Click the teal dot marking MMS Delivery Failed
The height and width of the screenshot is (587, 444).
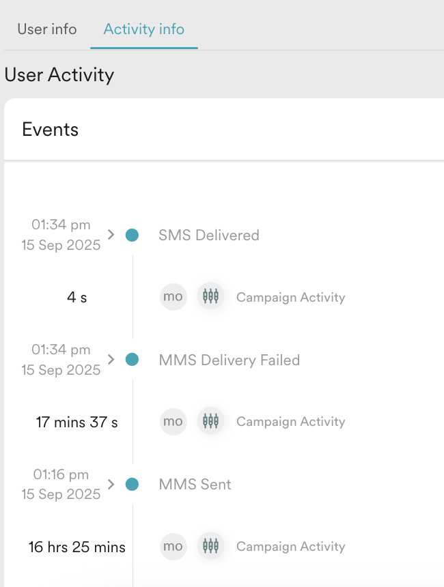(130, 359)
